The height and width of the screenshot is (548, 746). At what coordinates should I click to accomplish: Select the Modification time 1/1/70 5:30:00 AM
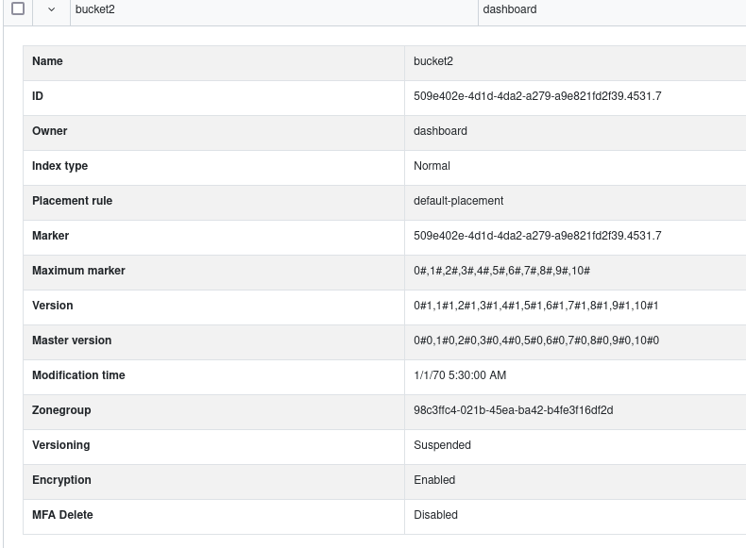click(460, 375)
